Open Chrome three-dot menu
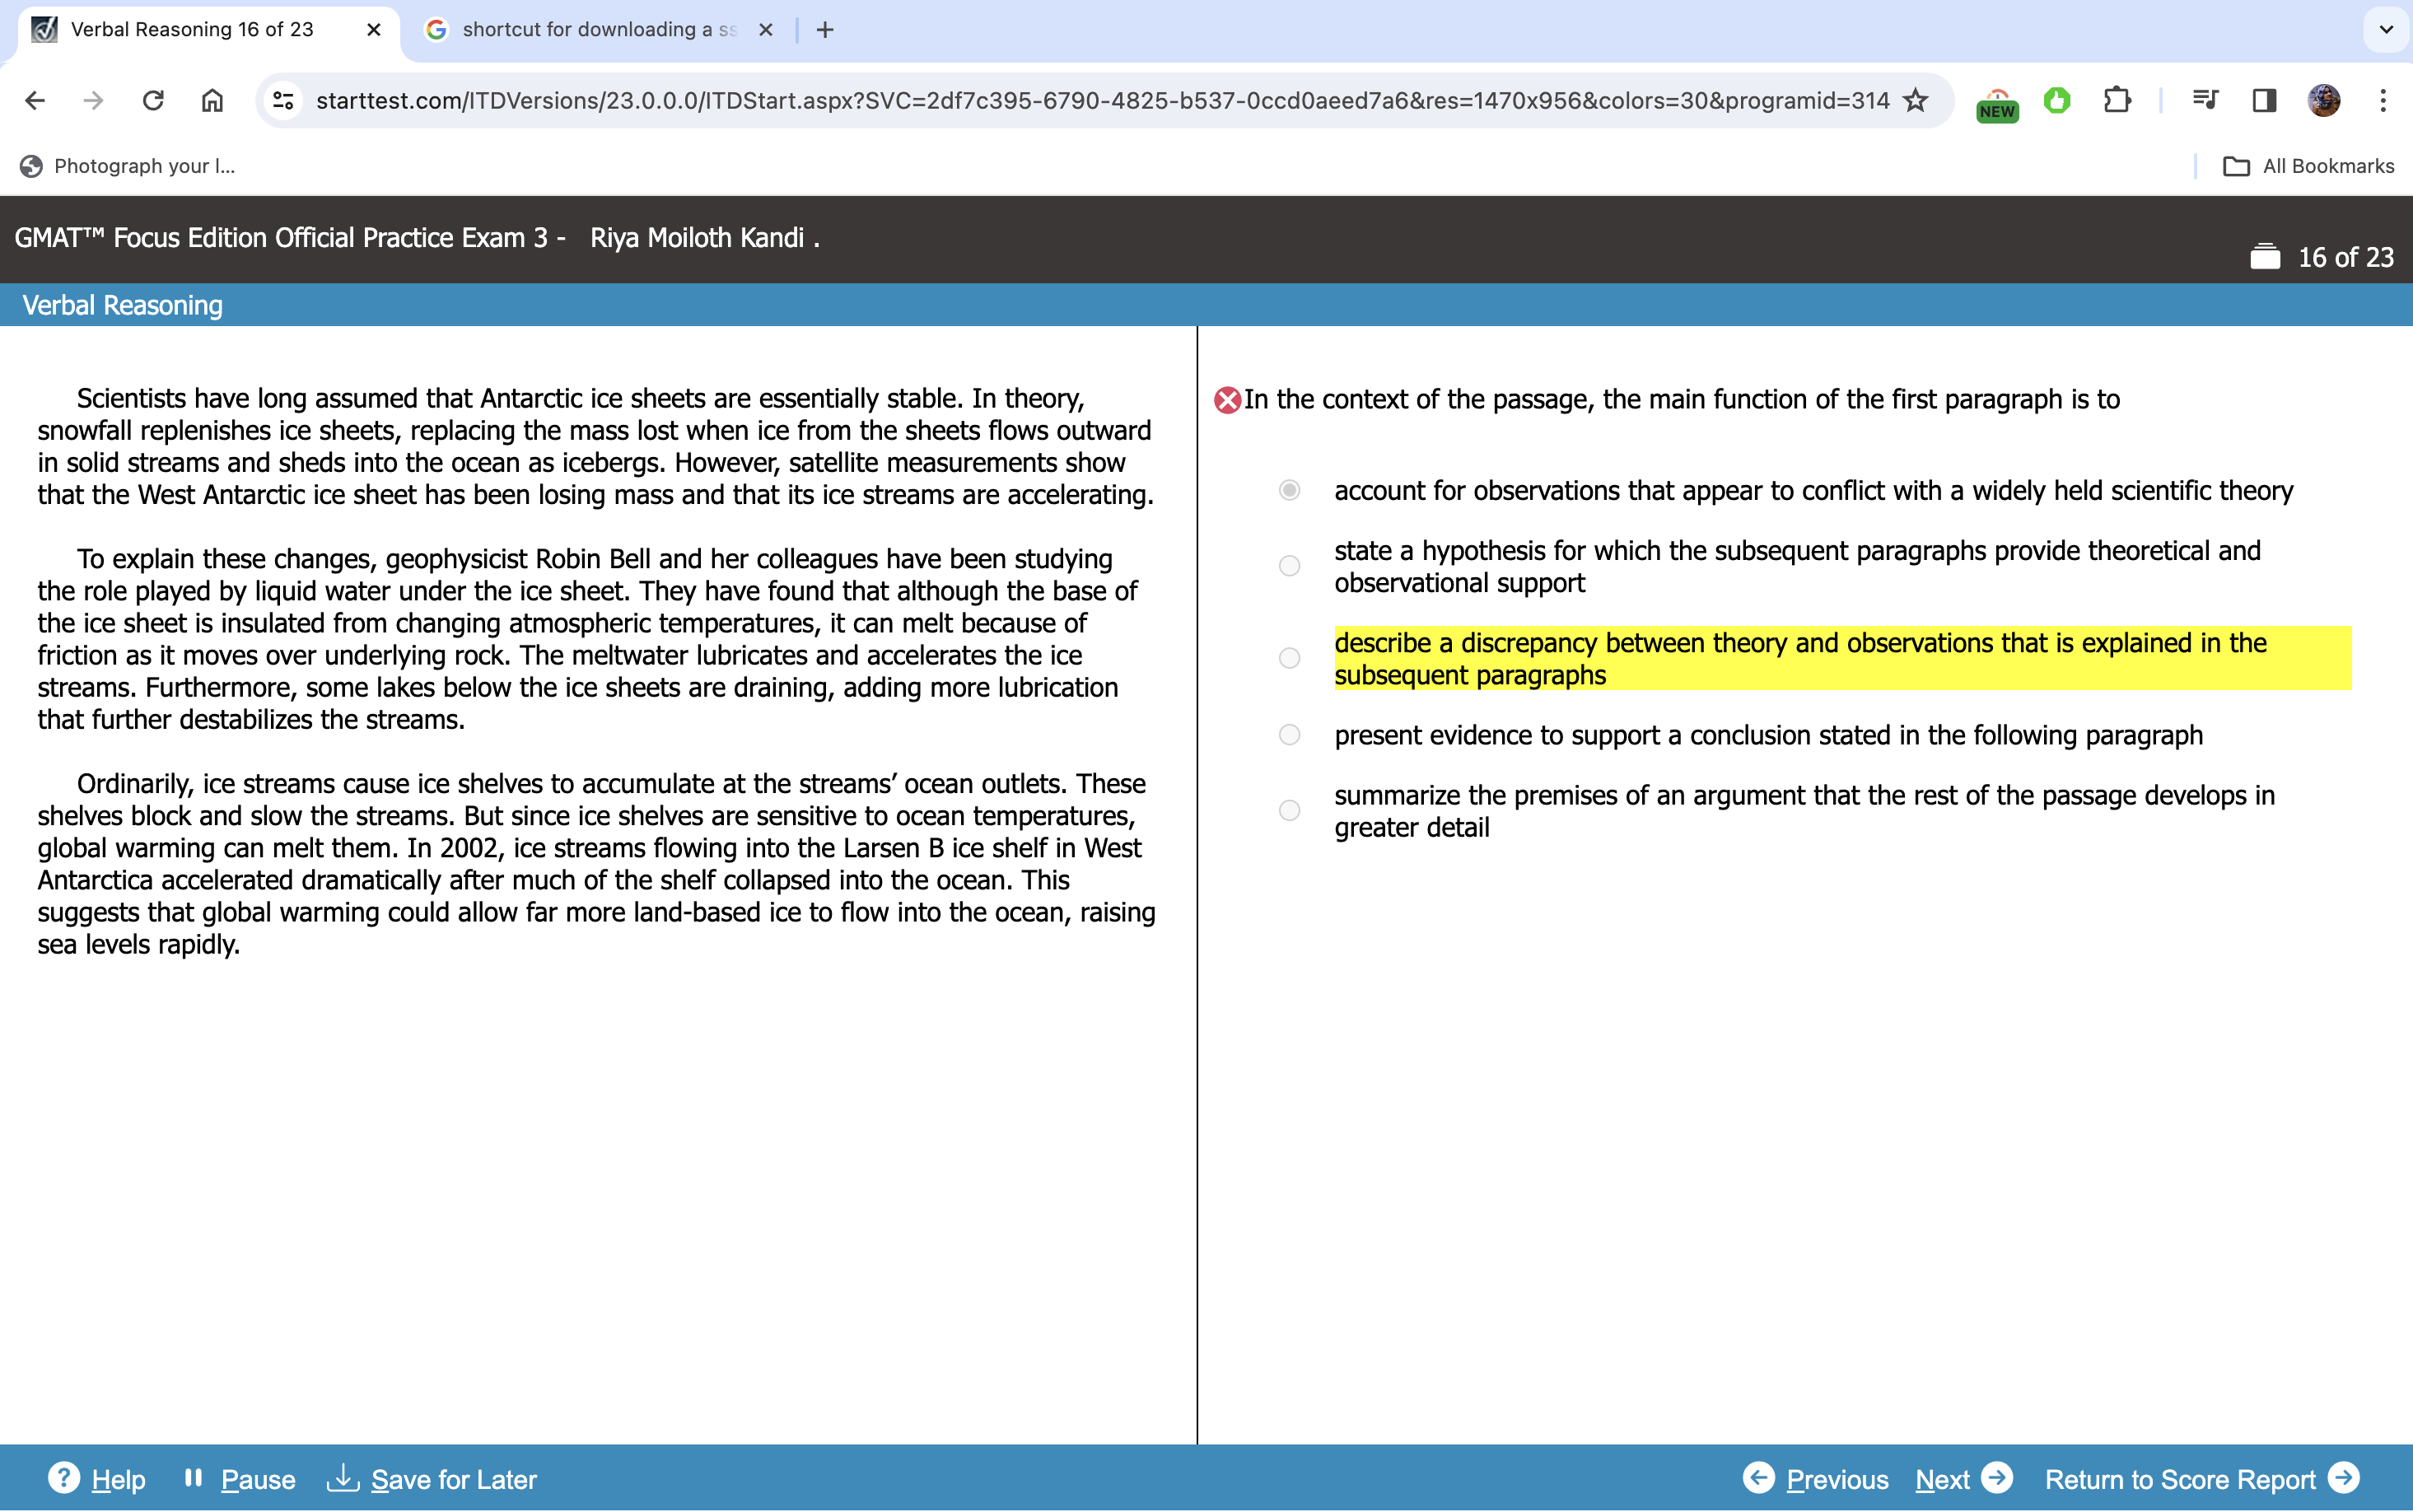 tap(2383, 100)
